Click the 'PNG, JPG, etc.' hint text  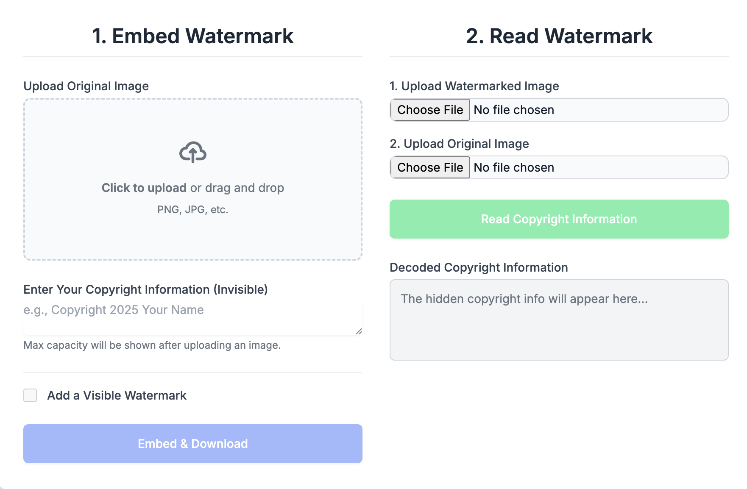click(x=192, y=209)
